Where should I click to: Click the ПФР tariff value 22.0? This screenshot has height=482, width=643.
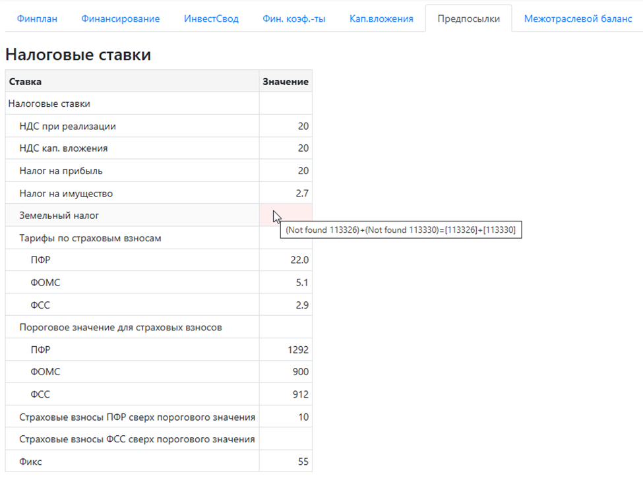[x=286, y=260]
